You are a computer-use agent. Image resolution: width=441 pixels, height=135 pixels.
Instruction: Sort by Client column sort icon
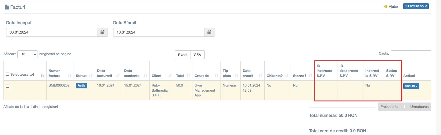(x=170, y=76)
